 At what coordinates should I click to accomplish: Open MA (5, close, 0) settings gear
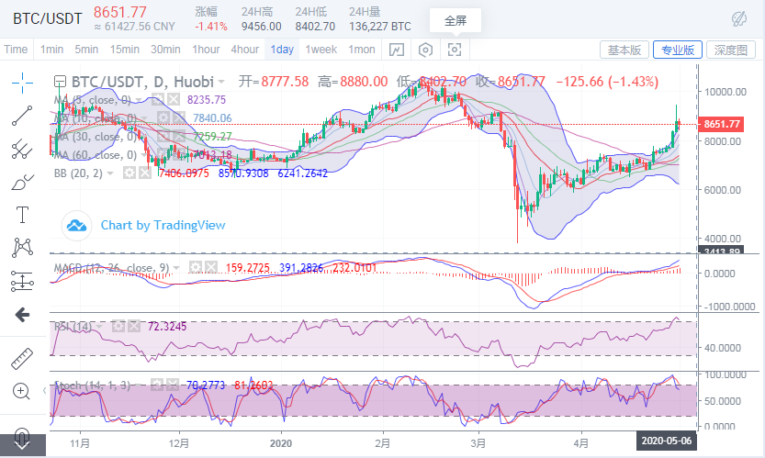click(157, 100)
